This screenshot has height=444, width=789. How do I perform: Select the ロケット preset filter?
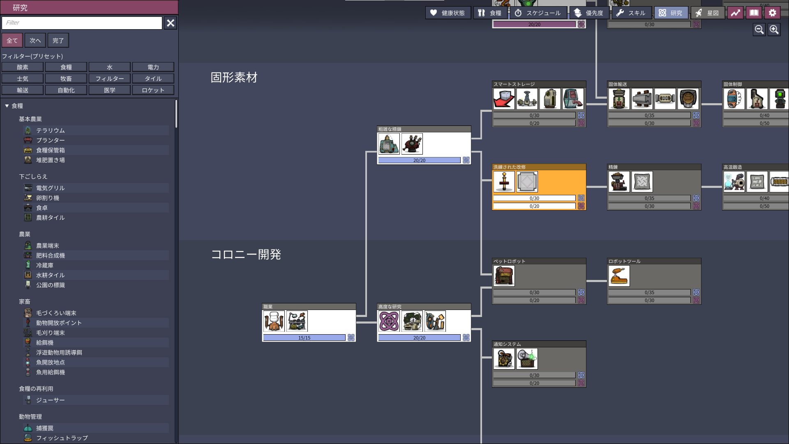tap(153, 90)
